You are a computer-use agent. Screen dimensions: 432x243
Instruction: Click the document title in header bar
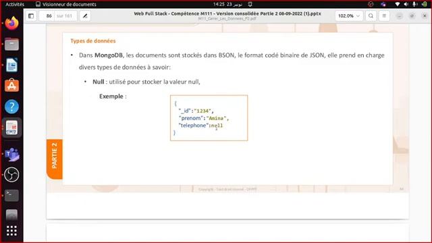(227, 13)
